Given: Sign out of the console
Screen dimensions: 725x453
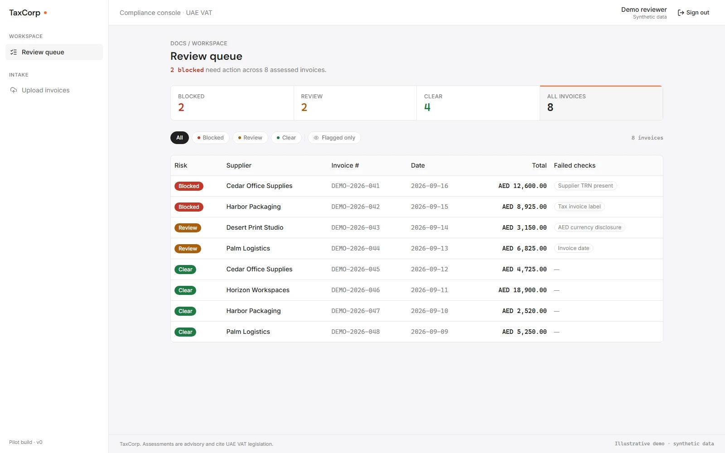Looking at the screenshot, I should click(x=693, y=13).
